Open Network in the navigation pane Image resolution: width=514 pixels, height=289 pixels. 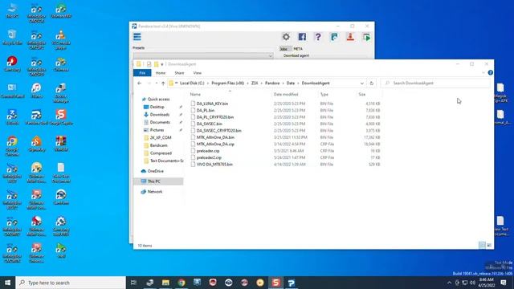(x=155, y=192)
